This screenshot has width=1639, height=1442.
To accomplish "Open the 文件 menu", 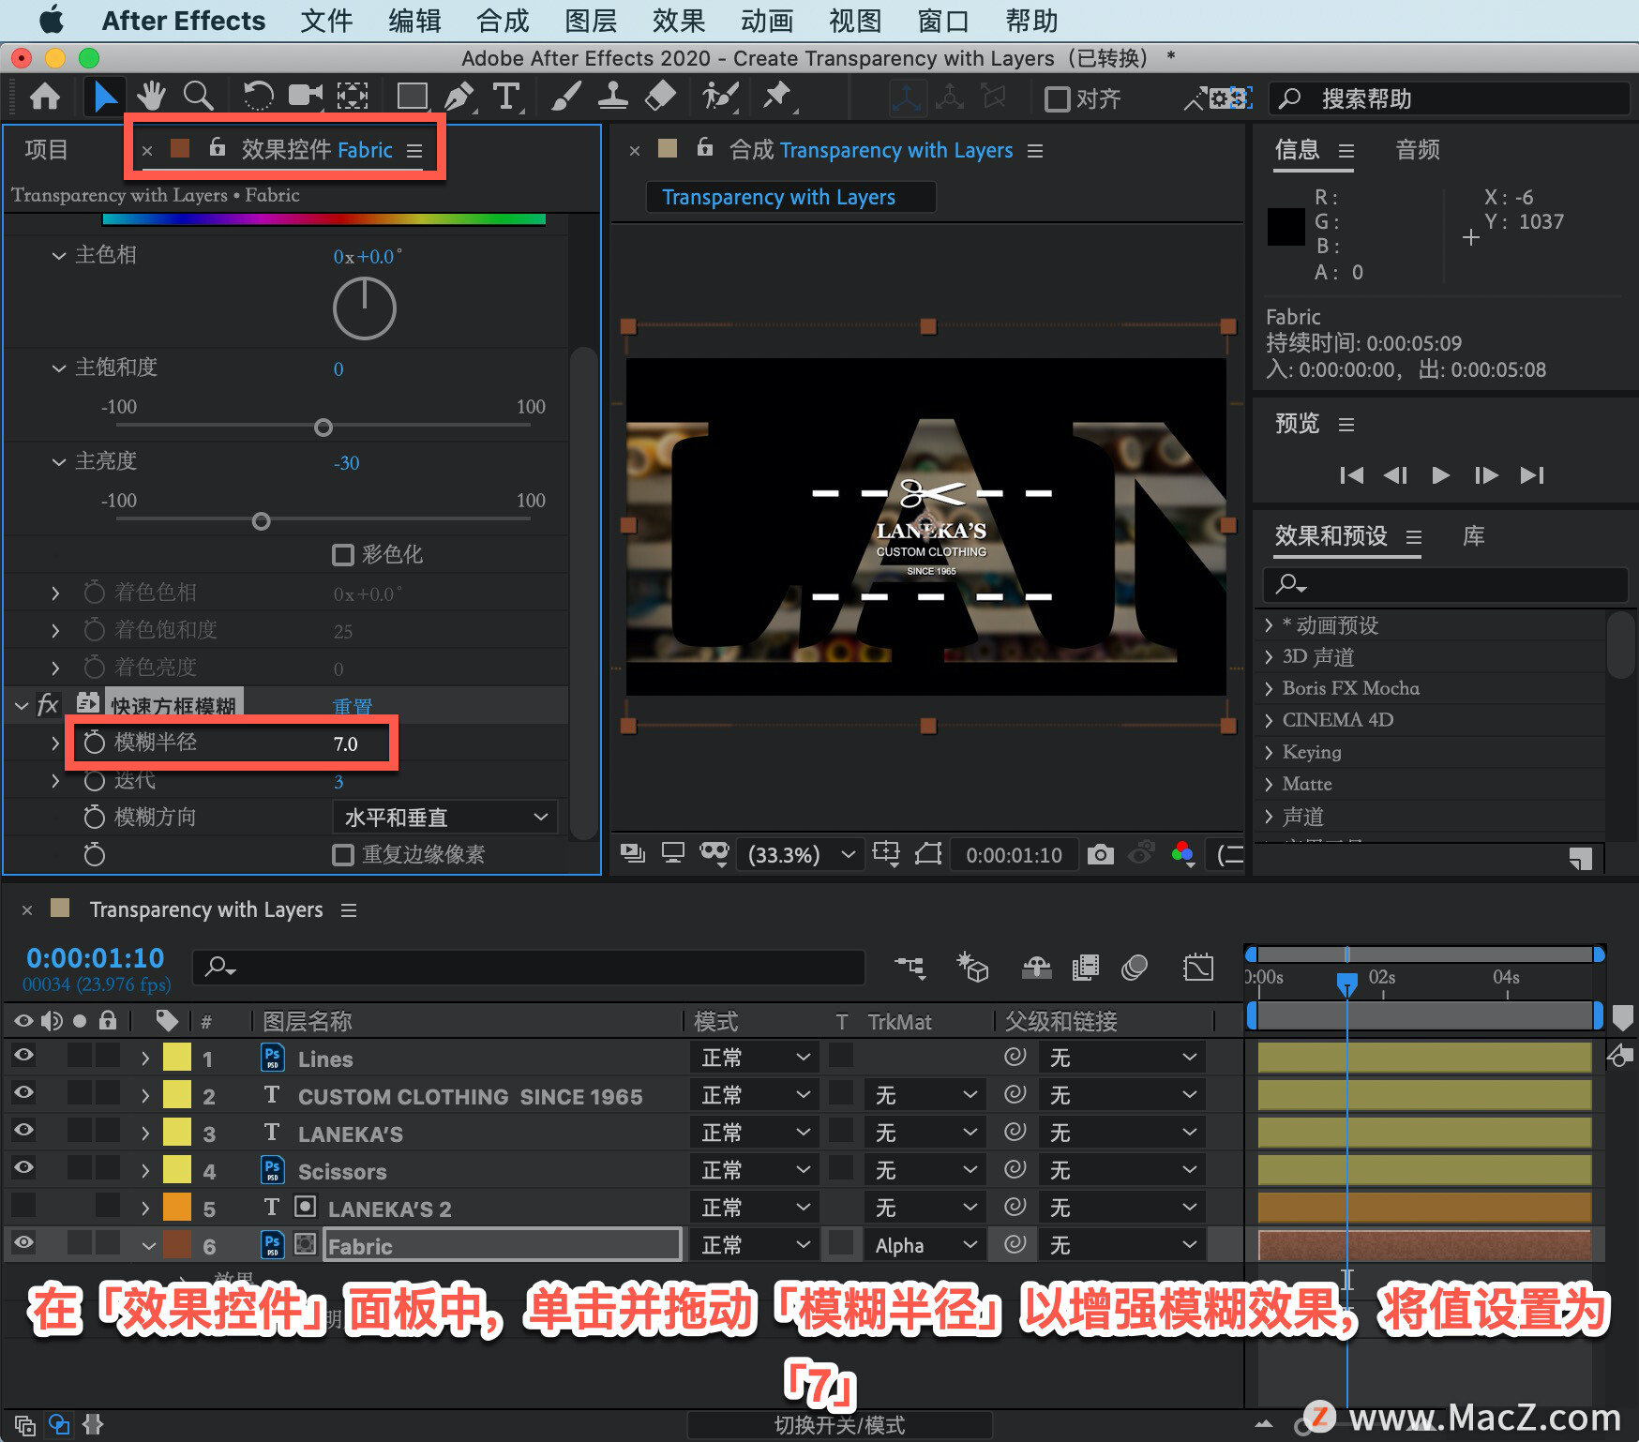I will click(x=326, y=21).
